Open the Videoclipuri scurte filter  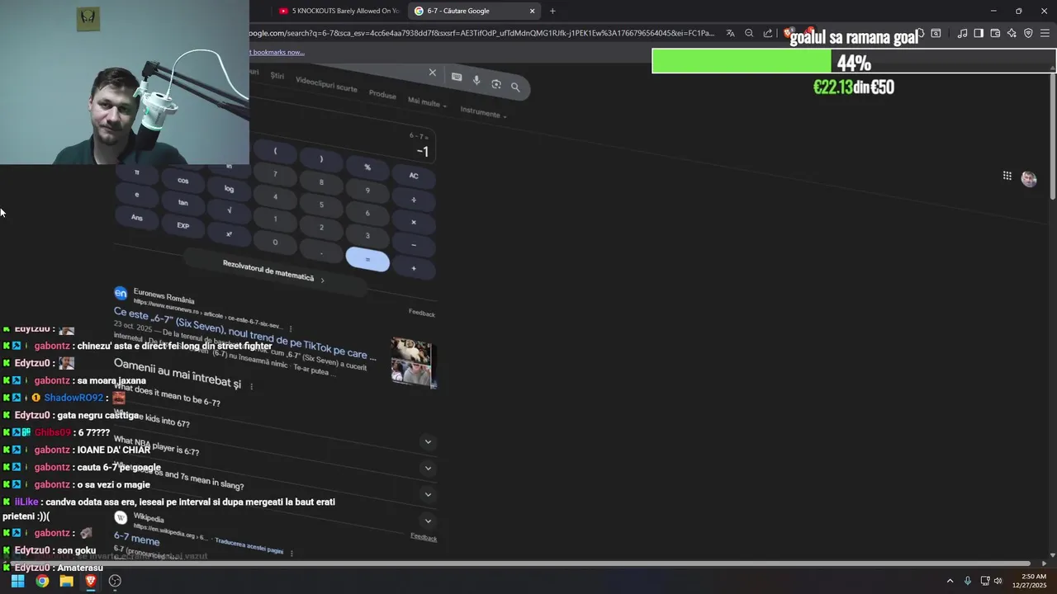pos(326,85)
